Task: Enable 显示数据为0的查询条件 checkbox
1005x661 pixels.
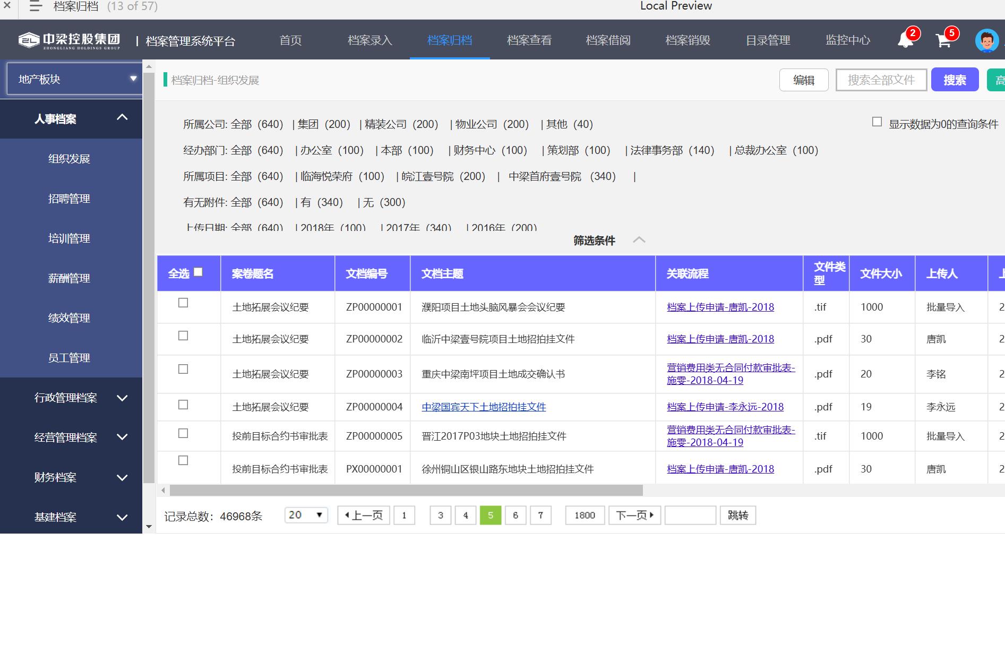Action: [x=877, y=122]
